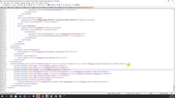Open the Settings menu

pos(28,3)
